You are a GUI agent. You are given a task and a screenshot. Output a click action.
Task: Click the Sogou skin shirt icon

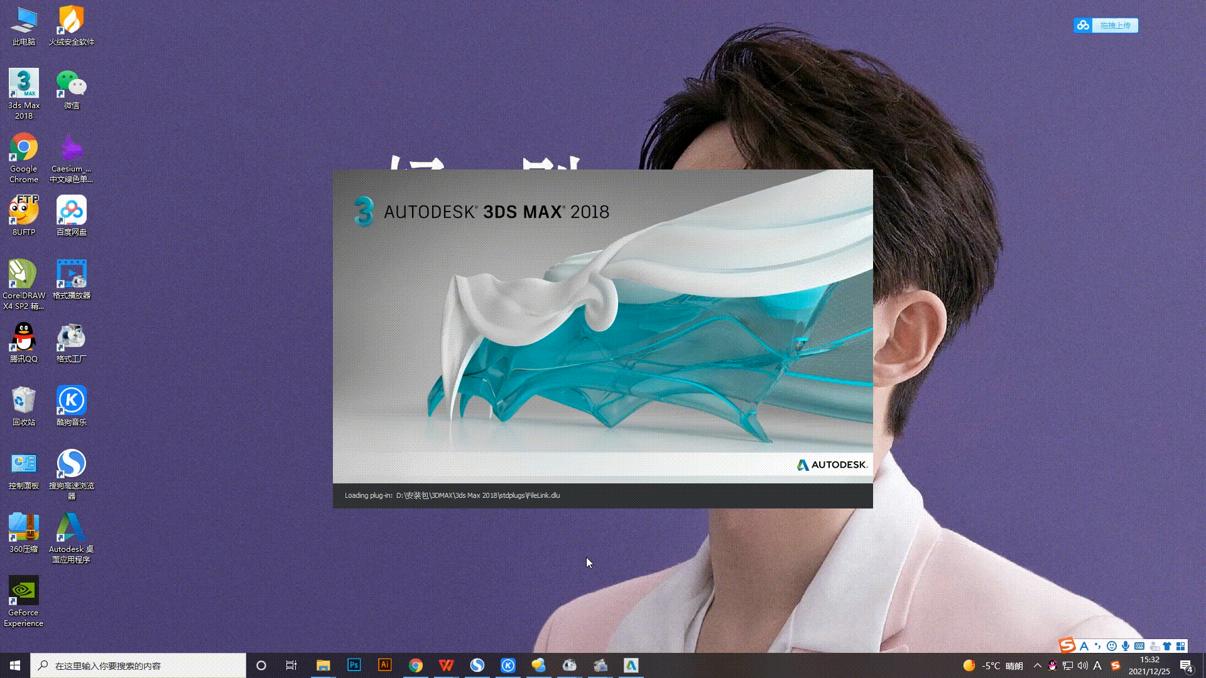[1167, 646]
